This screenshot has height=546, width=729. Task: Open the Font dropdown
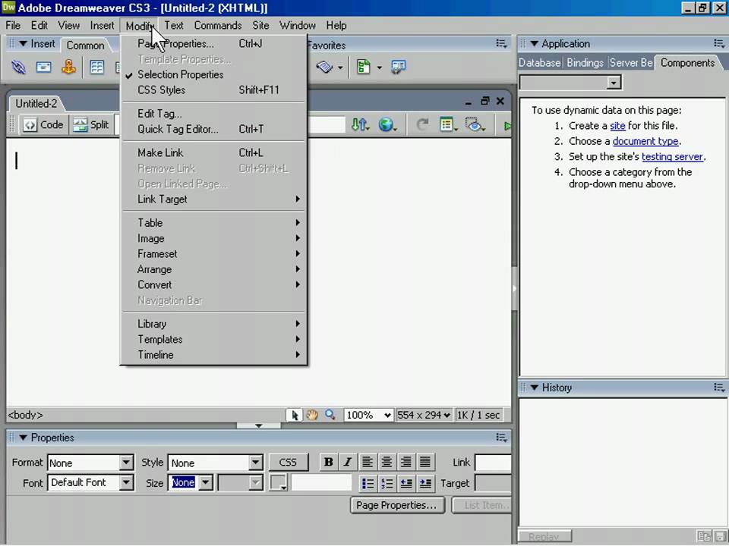[x=90, y=483]
